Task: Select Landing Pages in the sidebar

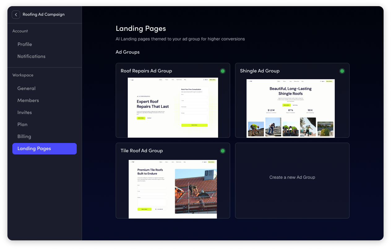Action: (x=34, y=148)
